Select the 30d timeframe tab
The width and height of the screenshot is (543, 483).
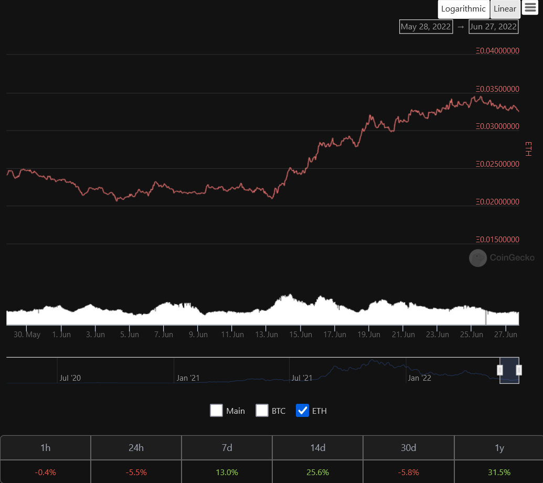[x=408, y=448]
